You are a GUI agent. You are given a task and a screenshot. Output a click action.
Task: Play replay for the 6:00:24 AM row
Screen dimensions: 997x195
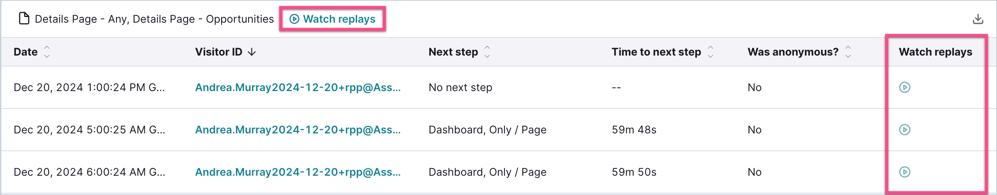(904, 172)
